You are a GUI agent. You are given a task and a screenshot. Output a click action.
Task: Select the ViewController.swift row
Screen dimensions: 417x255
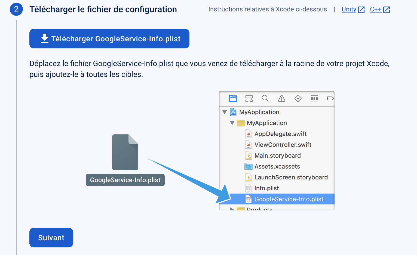click(x=277, y=145)
